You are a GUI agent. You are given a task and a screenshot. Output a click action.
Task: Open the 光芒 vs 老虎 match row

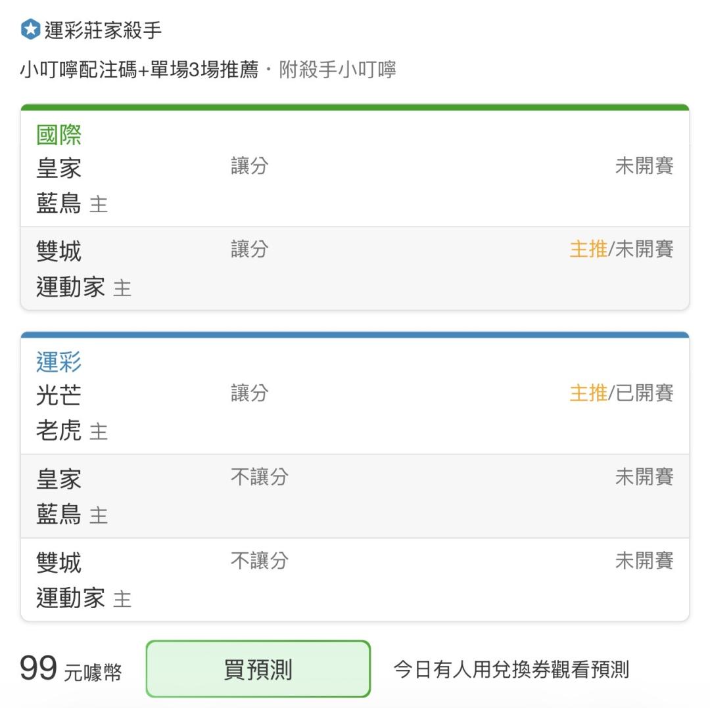click(355, 412)
